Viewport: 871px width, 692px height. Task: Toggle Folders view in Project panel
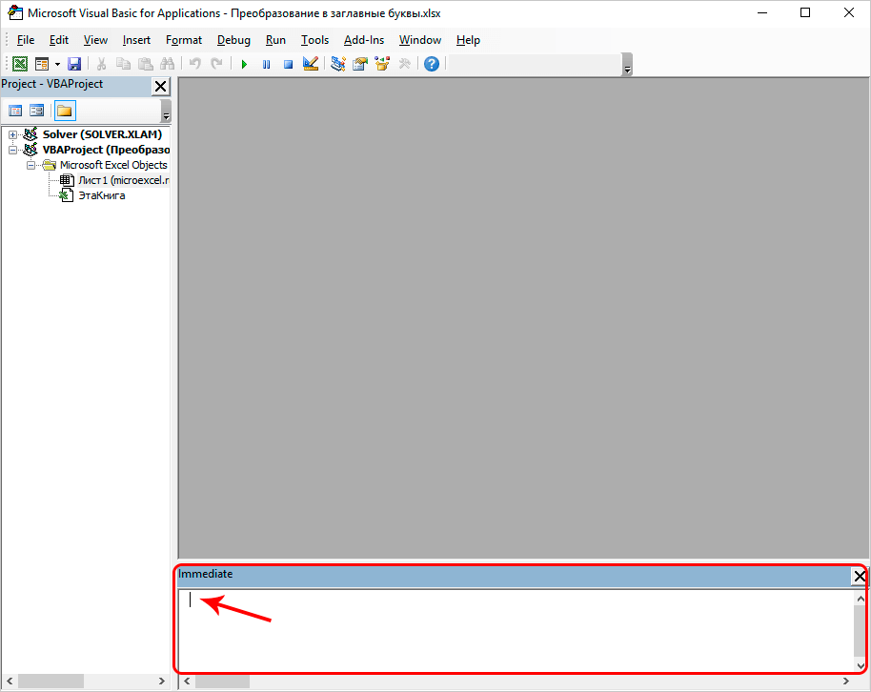64,111
